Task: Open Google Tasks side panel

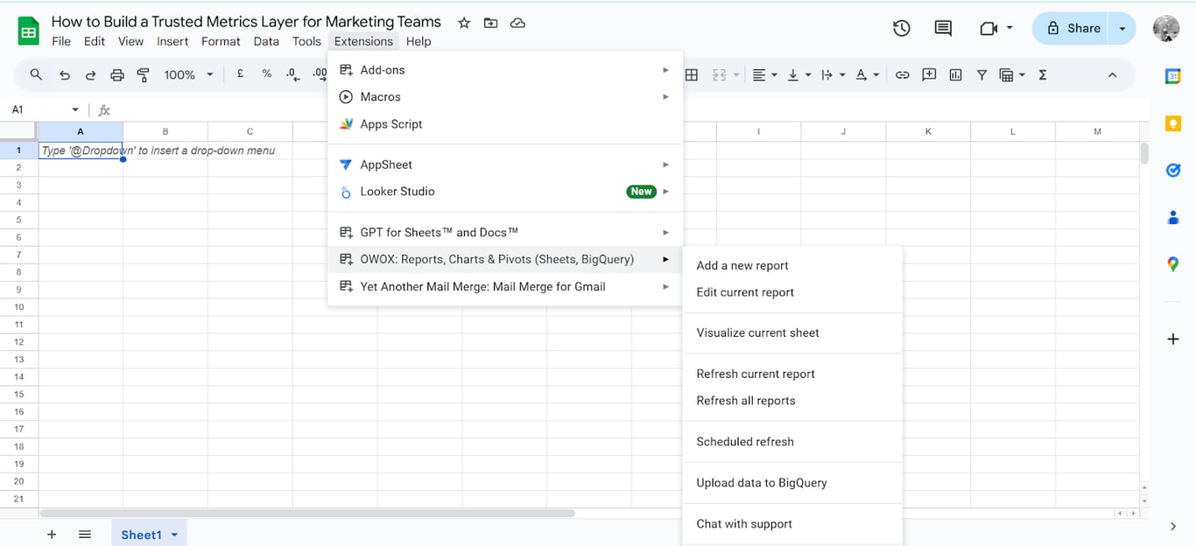Action: pos(1173,171)
